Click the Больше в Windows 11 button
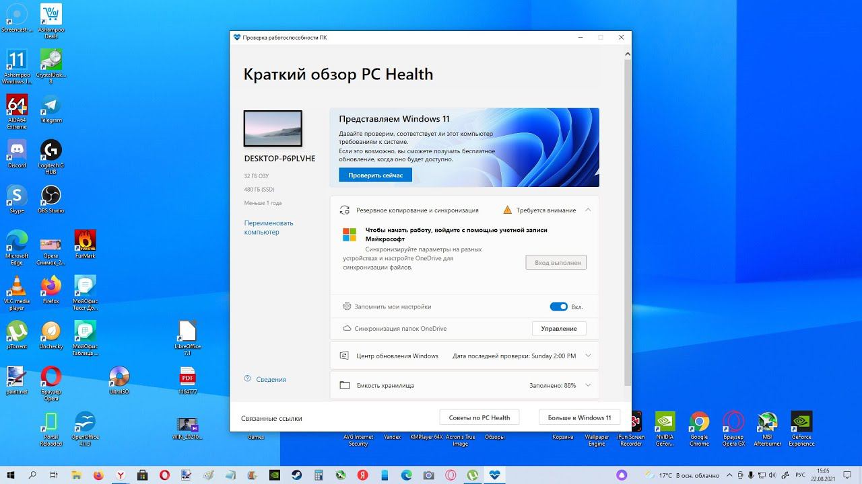The height and width of the screenshot is (484, 862). click(x=579, y=417)
